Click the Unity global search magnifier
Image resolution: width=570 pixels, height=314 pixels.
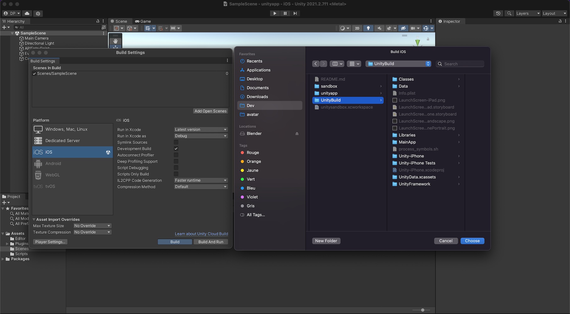[509, 13]
